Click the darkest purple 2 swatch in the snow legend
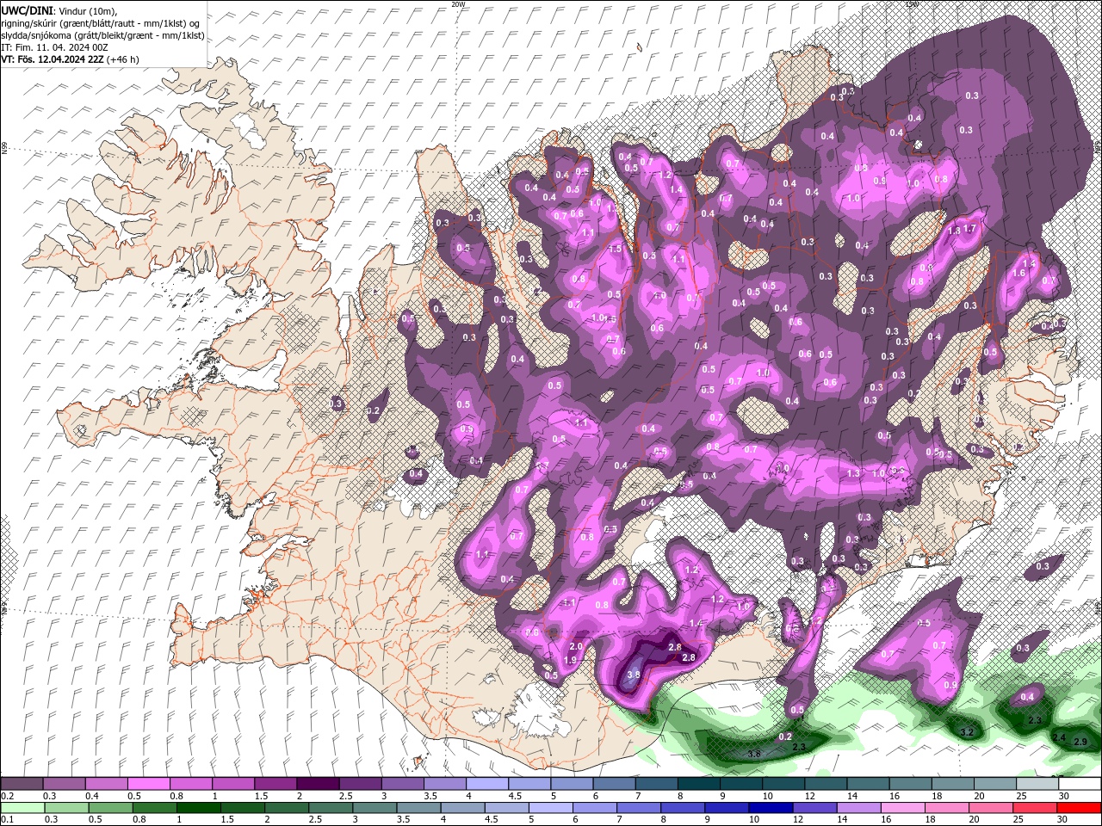The image size is (1102, 826). (x=318, y=784)
